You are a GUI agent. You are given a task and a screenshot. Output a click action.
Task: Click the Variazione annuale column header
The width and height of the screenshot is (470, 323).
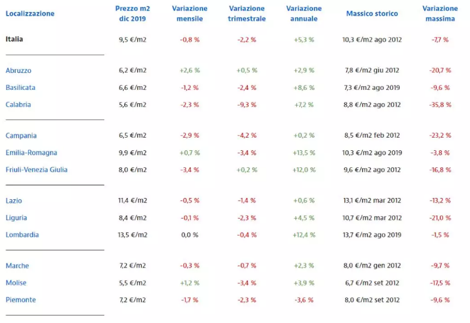[x=304, y=13]
